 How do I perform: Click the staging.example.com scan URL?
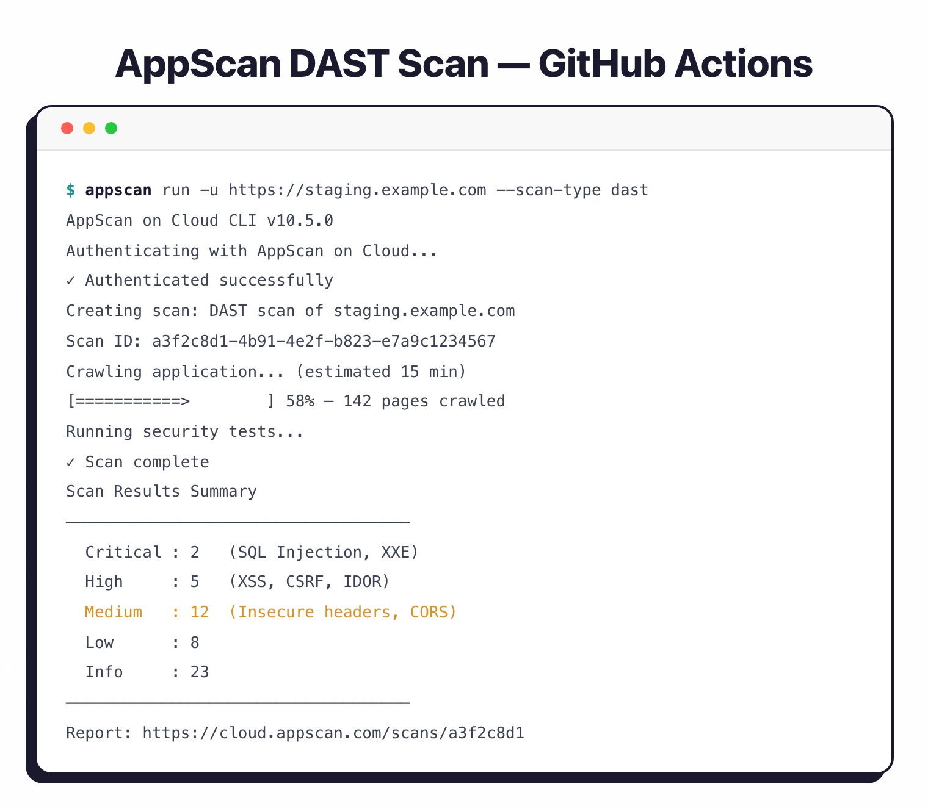click(357, 190)
